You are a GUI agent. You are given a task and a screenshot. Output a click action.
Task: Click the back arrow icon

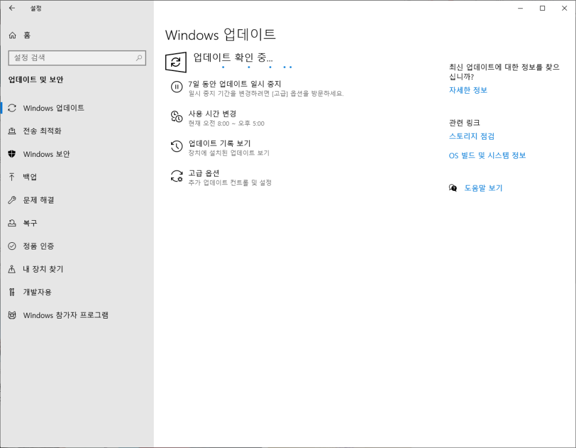(x=12, y=8)
